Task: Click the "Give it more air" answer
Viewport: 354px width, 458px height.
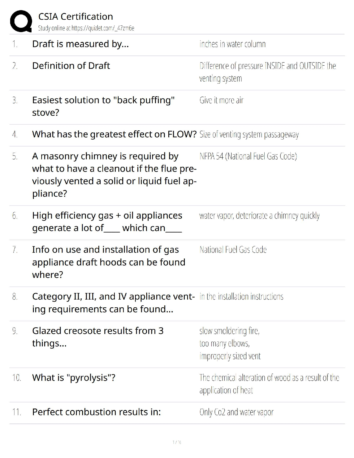Action: pos(221,100)
